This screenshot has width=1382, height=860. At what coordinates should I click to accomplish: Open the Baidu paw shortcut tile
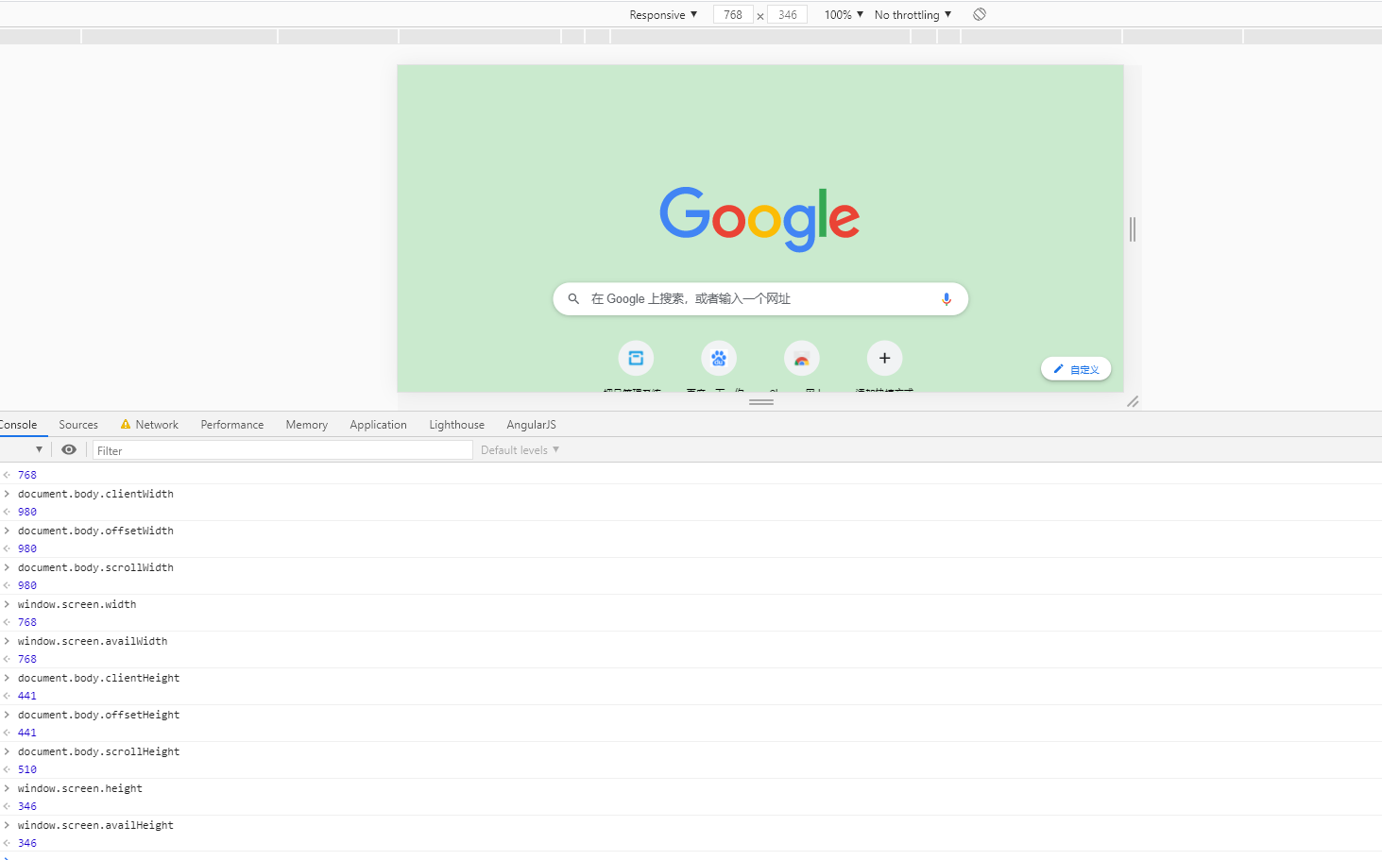tap(719, 358)
